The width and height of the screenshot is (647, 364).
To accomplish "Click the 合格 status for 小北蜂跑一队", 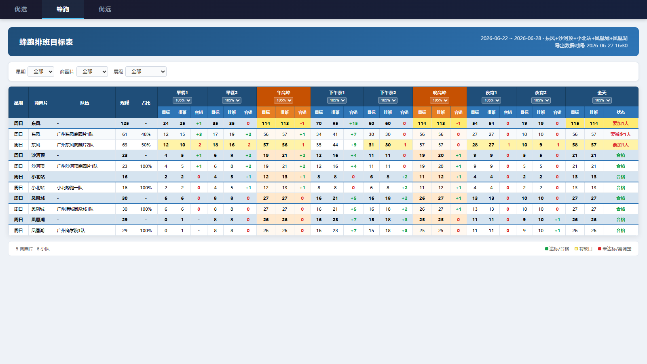I will [x=621, y=188].
